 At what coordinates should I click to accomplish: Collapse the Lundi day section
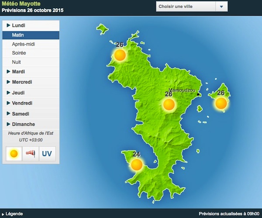point(31,26)
